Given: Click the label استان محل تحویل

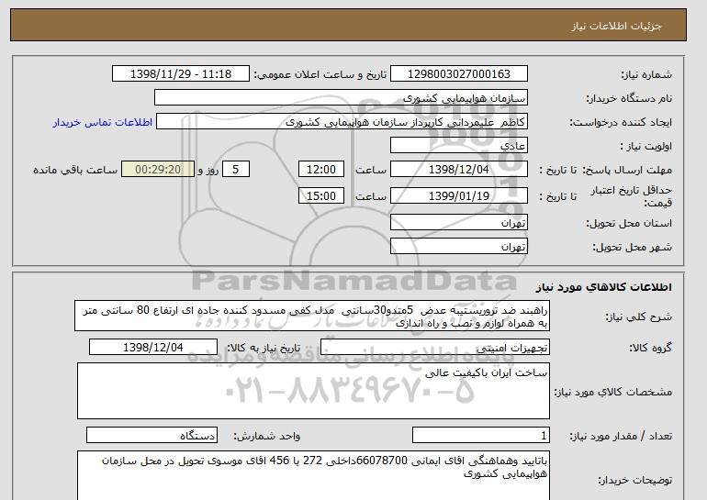Looking at the screenshot, I should 629,223.
